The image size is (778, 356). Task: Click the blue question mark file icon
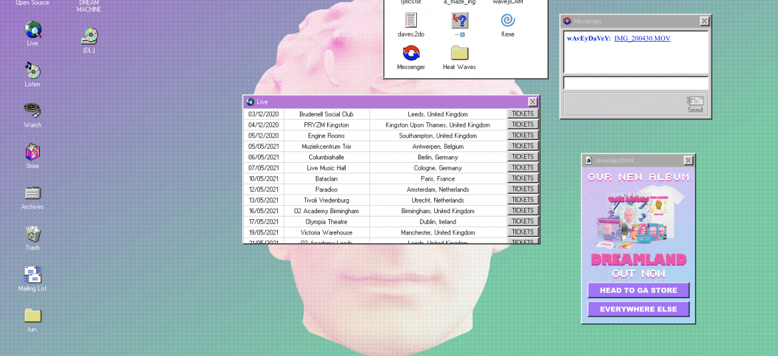pyautogui.click(x=459, y=21)
